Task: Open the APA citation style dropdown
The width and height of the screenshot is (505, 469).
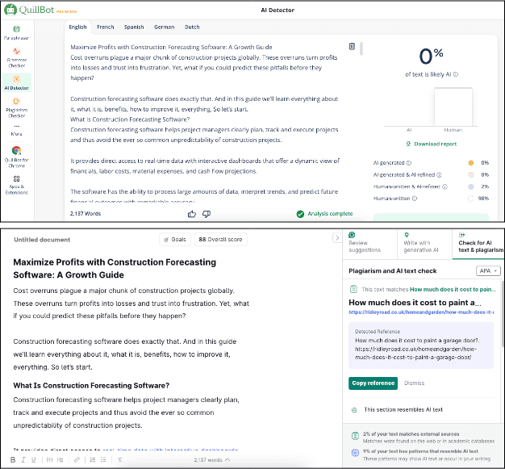Action: [x=488, y=270]
